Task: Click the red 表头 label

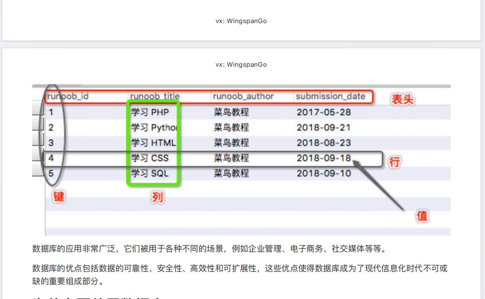Action: click(402, 100)
